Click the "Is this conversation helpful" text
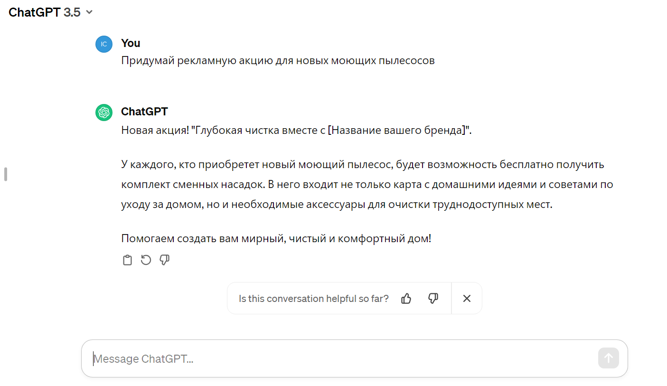This screenshot has height=386, width=667. (313, 298)
